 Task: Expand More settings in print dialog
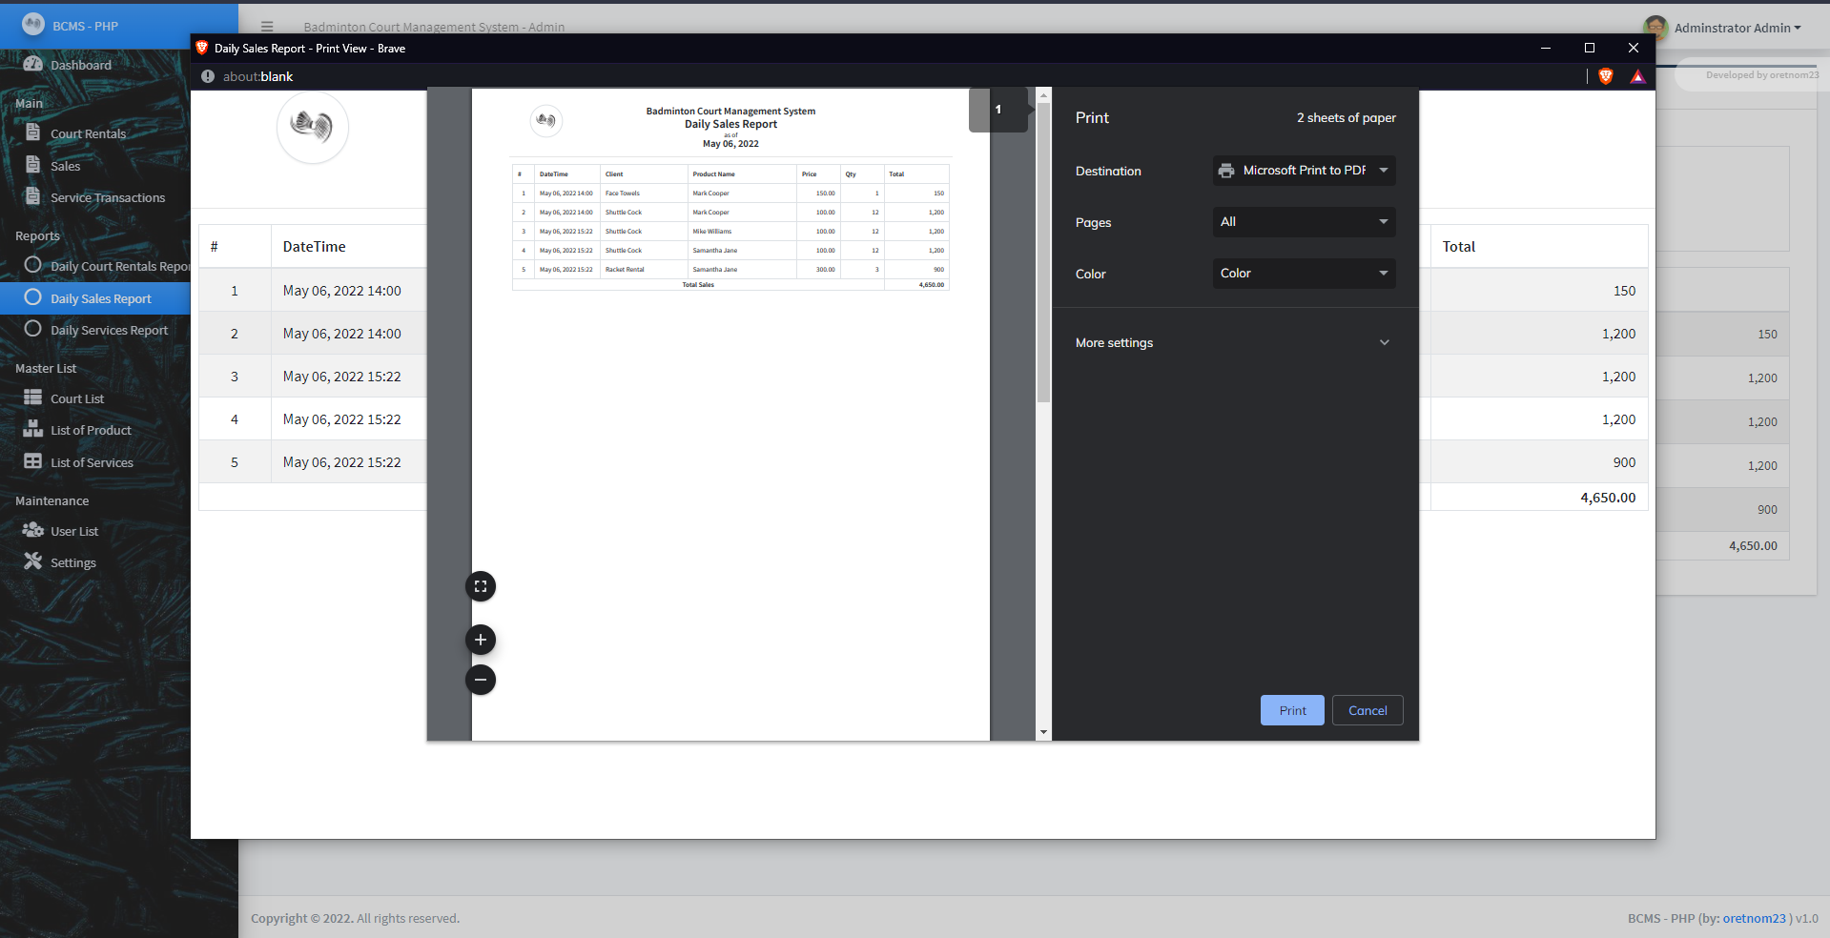pyautogui.click(x=1234, y=342)
